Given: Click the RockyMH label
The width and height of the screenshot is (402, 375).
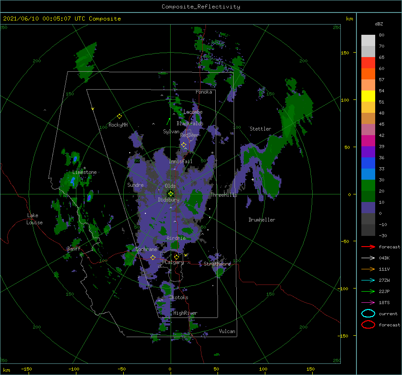Looking at the screenshot, I should coord(118,125).
